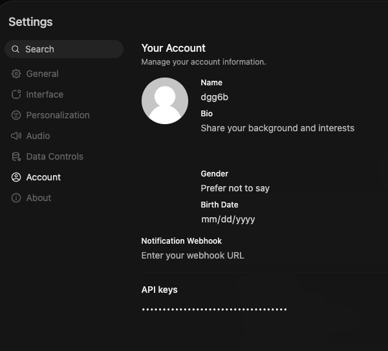The width and height of the screenshot is (388, 351).
Task: Click the 'Bio' label
Action: tap(207, 114)
